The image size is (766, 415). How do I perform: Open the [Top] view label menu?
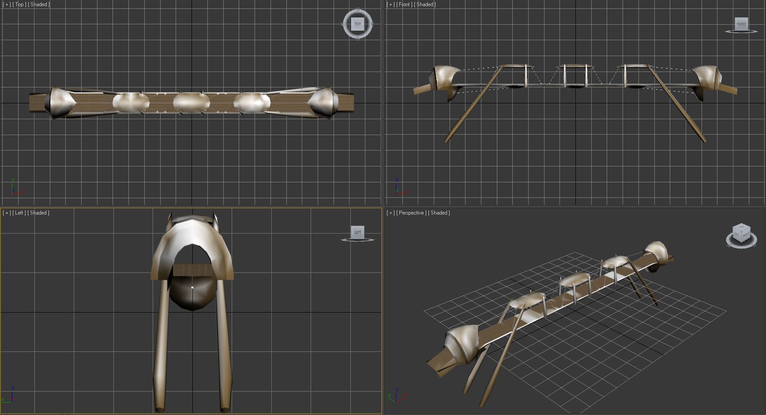pyautogui.click(x=19, y=4)
